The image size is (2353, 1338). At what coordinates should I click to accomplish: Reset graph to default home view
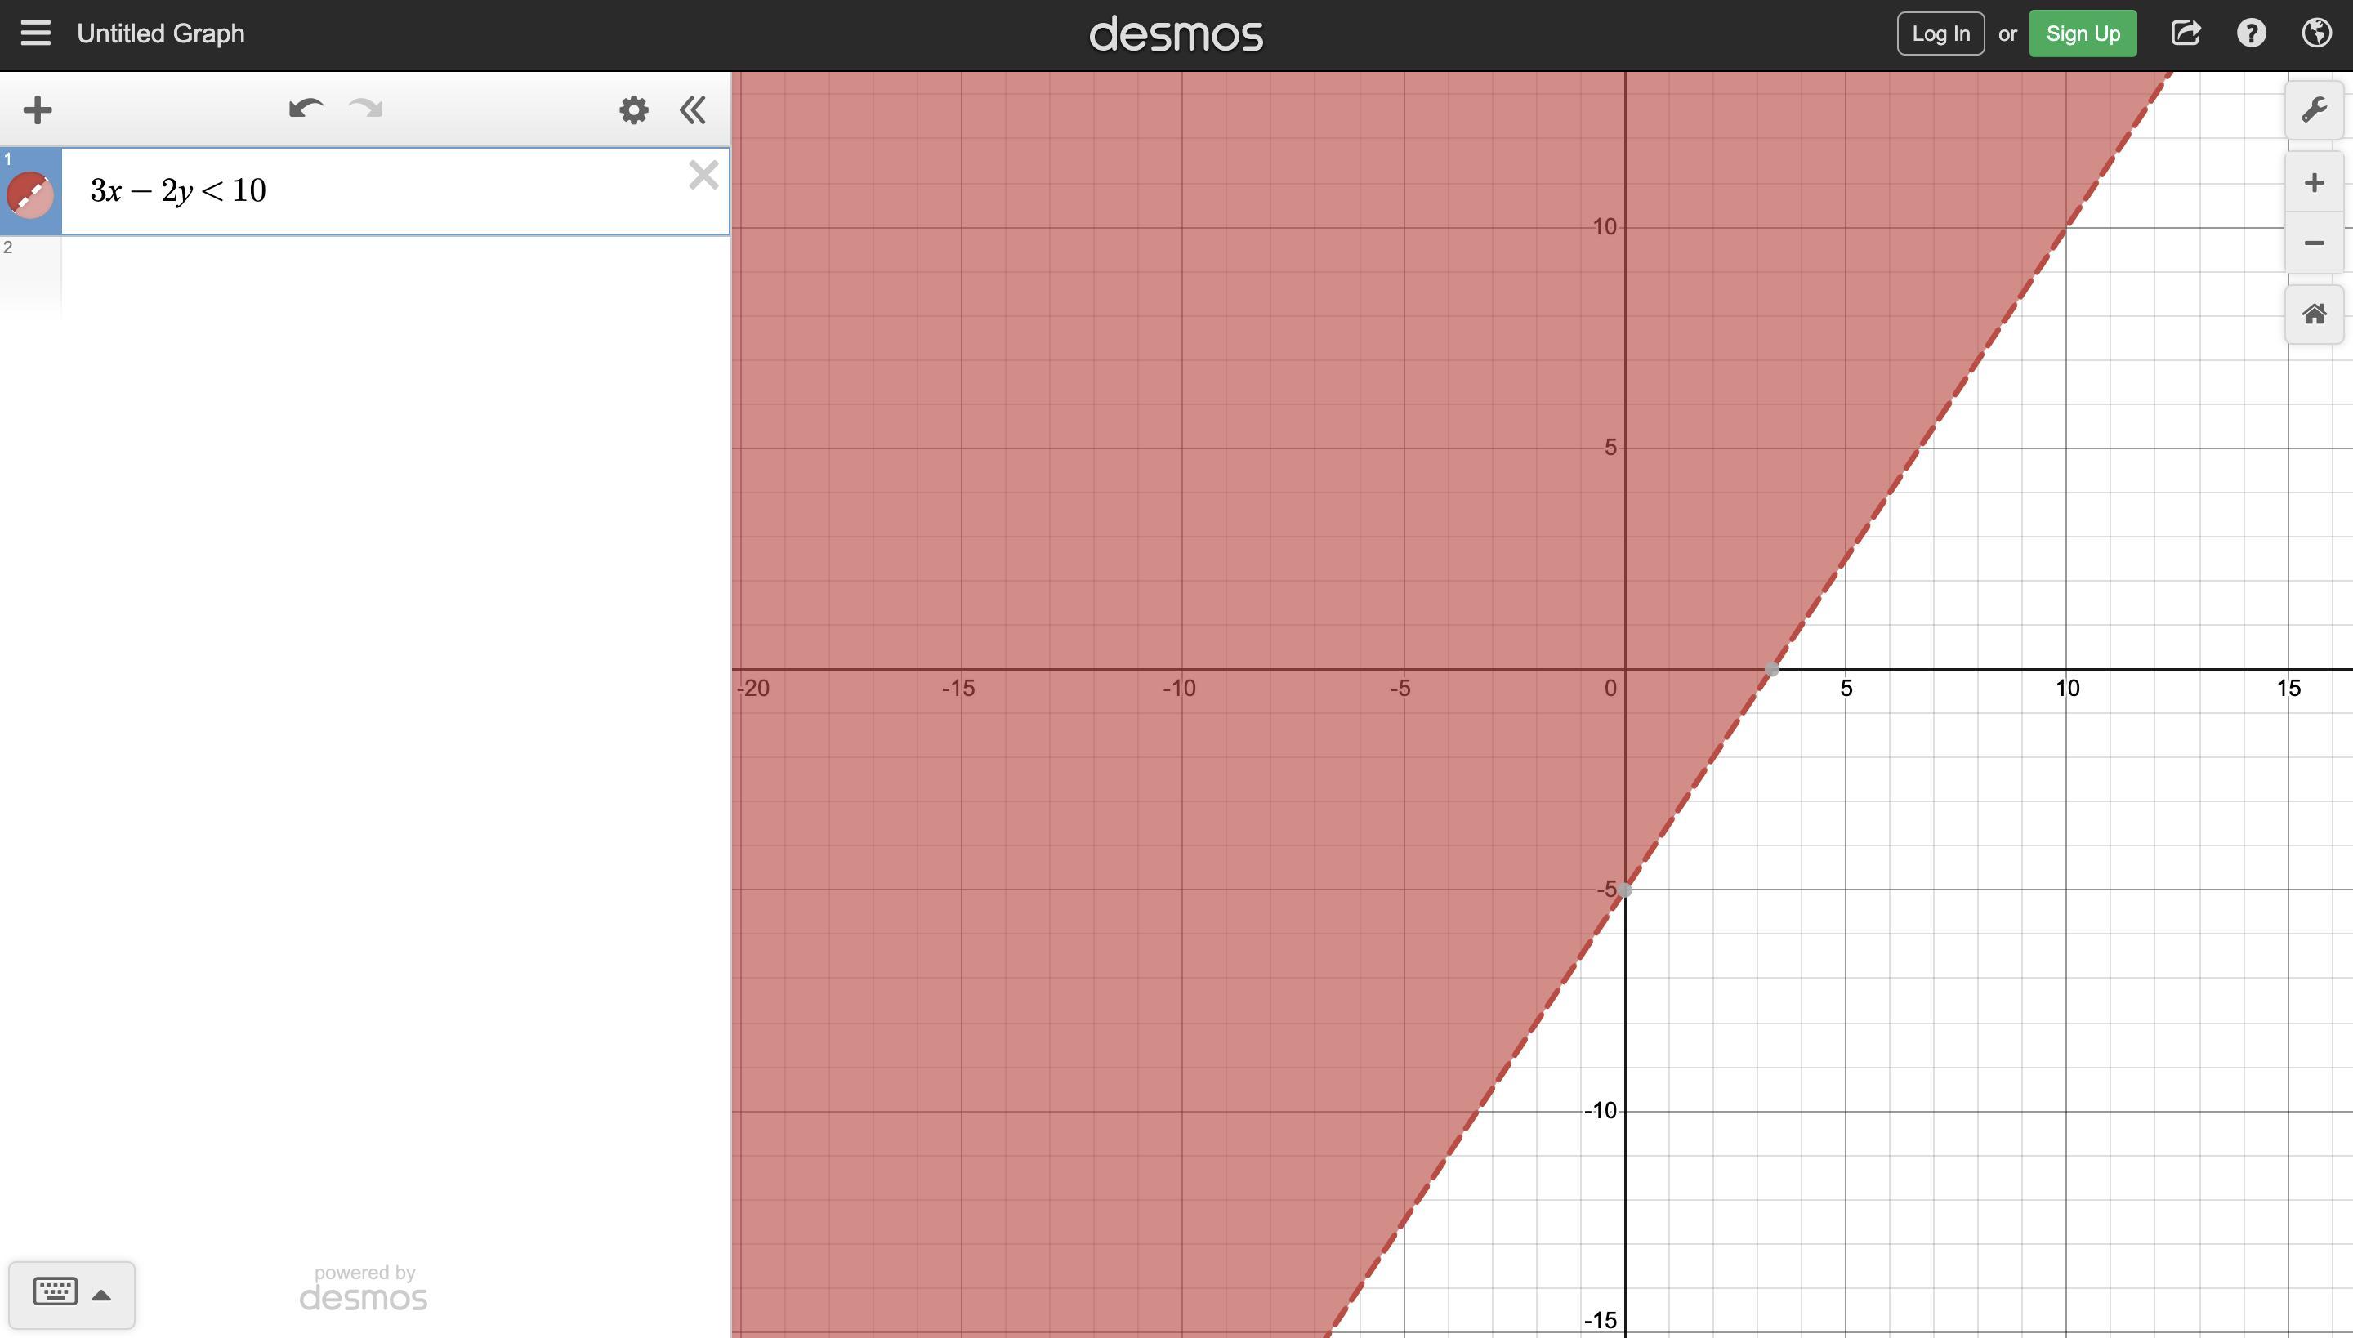(2314, 314)
